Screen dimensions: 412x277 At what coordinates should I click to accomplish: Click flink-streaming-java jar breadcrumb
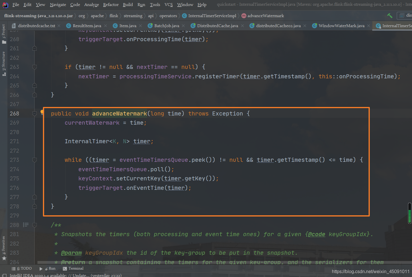point(38,16)
